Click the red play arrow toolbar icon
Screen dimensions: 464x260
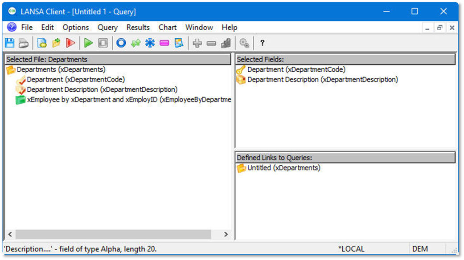70,43
